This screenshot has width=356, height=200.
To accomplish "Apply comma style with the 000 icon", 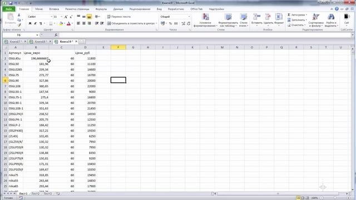I will 176,23.
